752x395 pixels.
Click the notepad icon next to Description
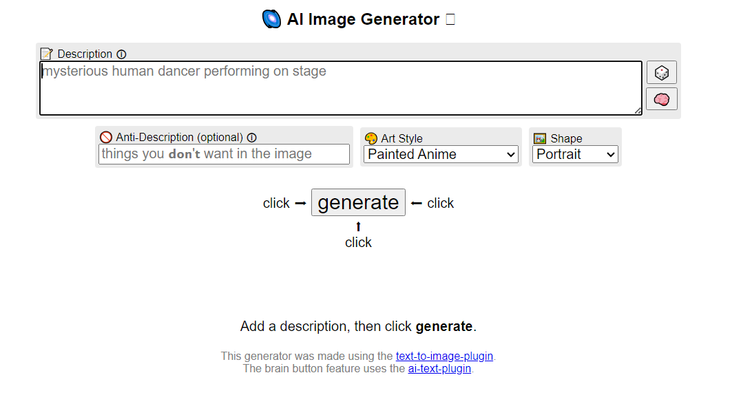click(46, 54)
